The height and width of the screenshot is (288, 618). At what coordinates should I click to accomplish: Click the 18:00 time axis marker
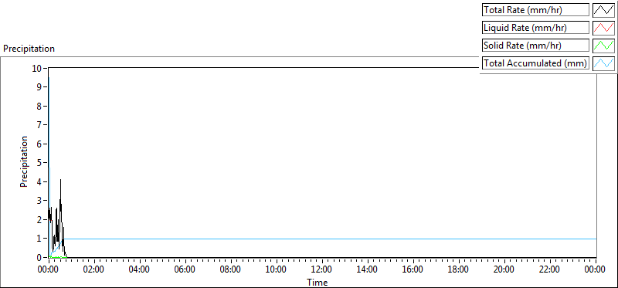(458, 270)
